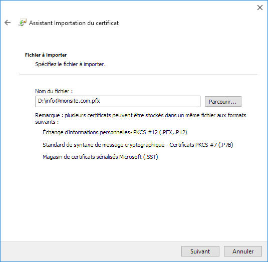This screenshot has width=268, height=262.
Task: Click the horizontal separator line under header
Action: coord(138,75)
